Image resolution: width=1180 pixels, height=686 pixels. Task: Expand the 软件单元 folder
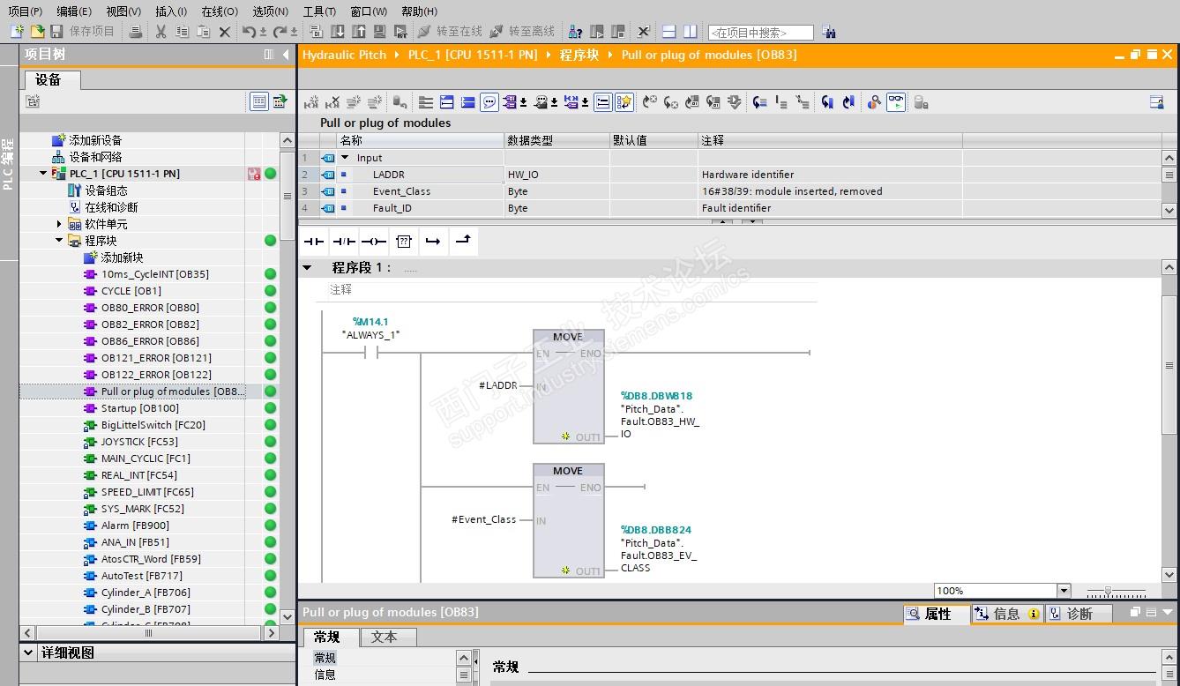tap(59, 224)
